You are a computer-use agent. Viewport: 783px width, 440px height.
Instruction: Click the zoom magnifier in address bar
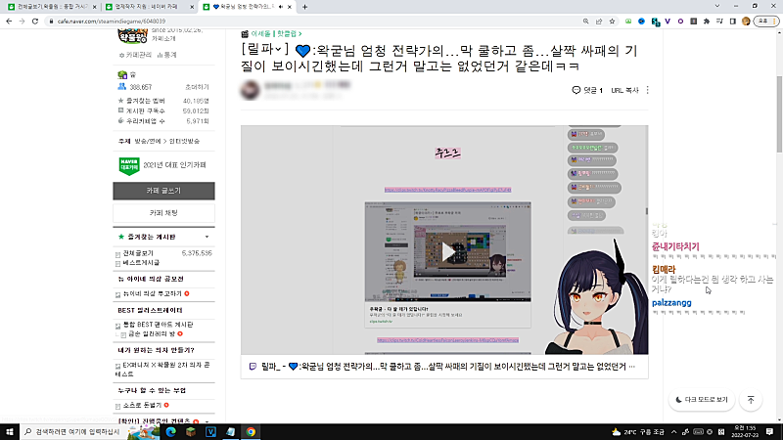(585, 22)
